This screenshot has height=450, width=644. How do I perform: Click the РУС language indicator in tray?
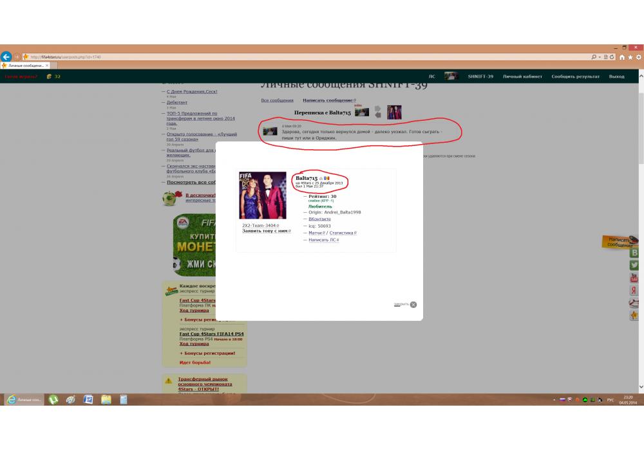click(611, 400)
